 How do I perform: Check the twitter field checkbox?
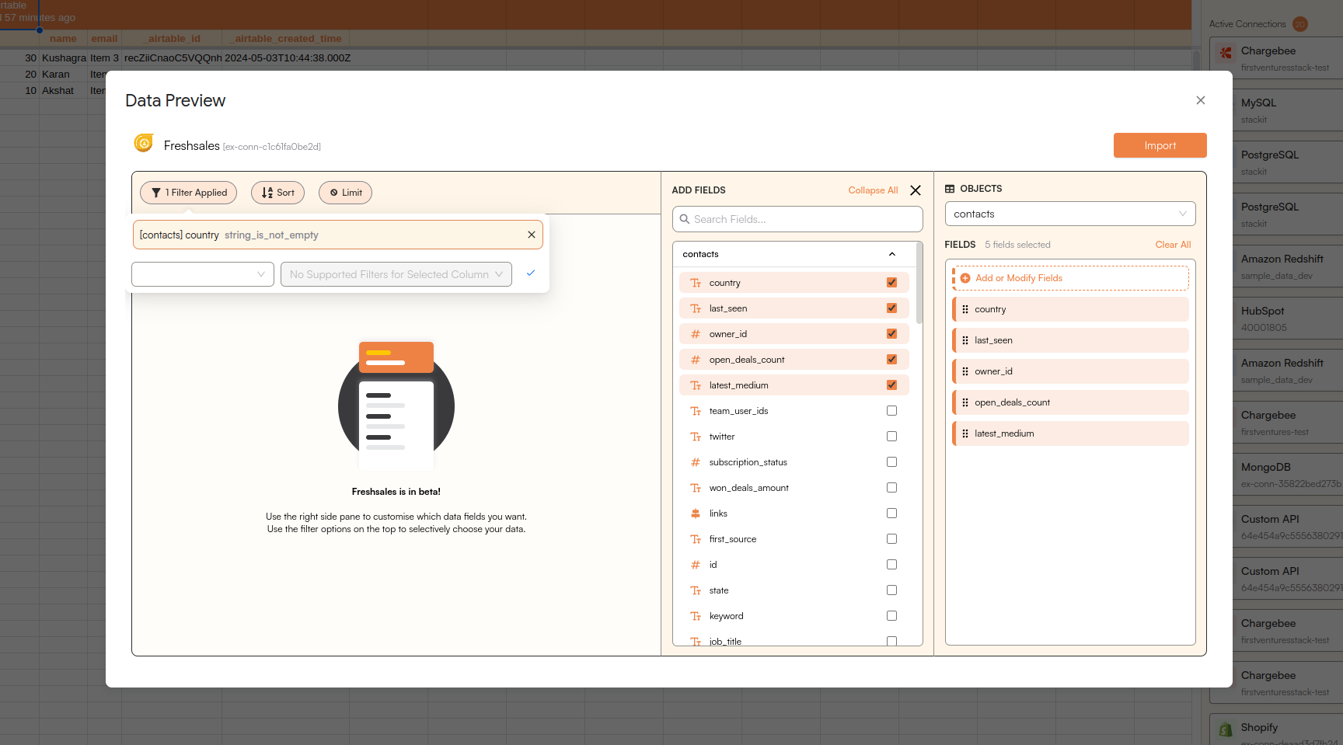[891, 437]
